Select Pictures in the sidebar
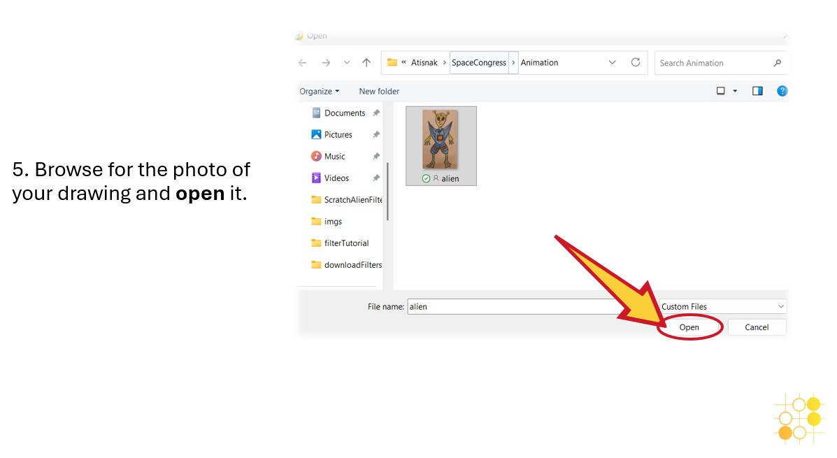 [338, 134]
